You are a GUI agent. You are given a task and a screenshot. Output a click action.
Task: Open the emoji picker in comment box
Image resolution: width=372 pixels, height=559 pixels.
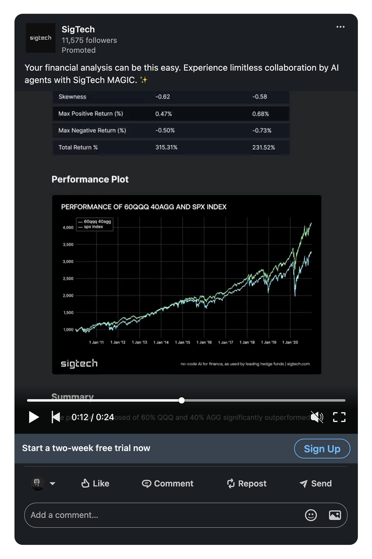tap(311, 515)
